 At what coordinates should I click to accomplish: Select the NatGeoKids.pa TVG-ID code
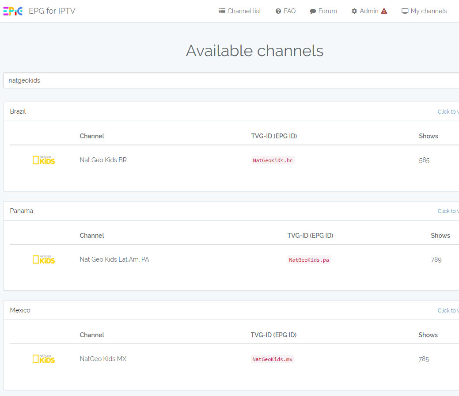pyautogui.click(x=309, y=260)
